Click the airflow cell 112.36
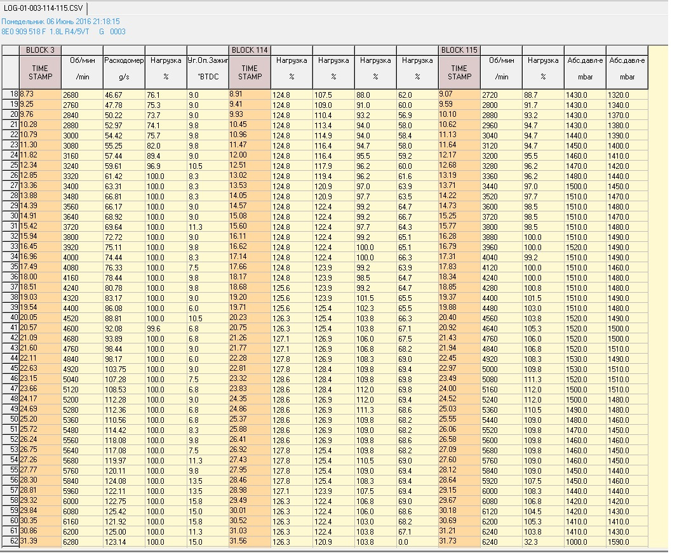 click(124, 410)
